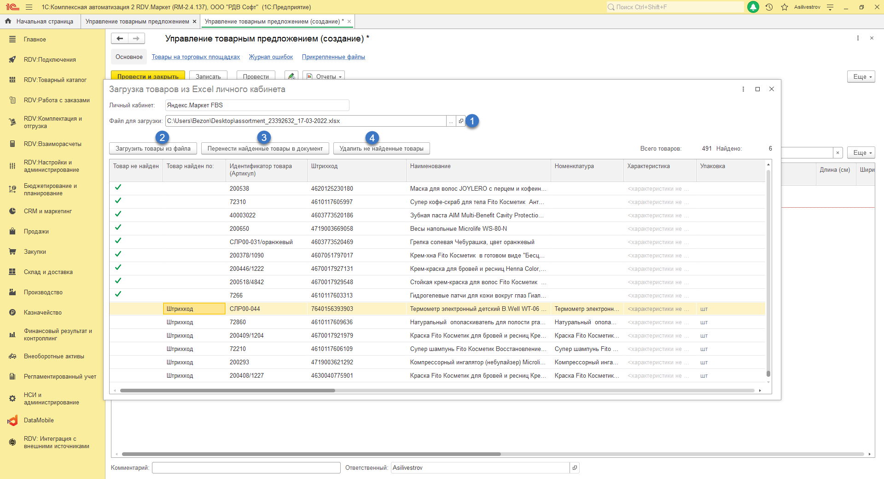This screenshot has height=479, width=884.
Task: Click the Комментарий input field
Action: point(246,468)
